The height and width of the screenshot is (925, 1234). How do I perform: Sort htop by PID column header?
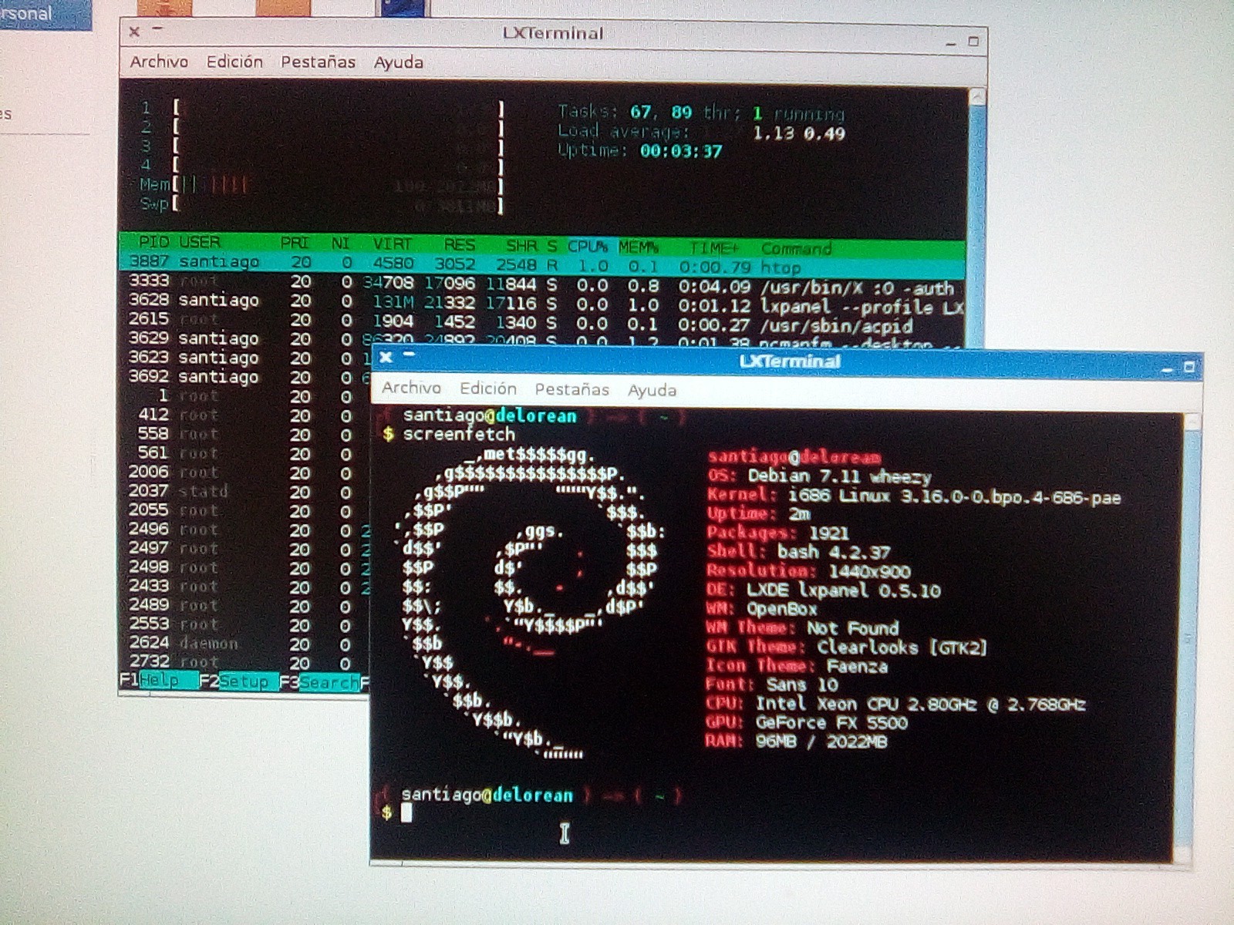(153, 242)
